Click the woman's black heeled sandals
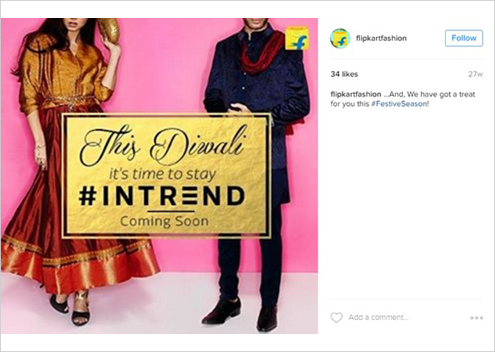 (x=71, y=308)
